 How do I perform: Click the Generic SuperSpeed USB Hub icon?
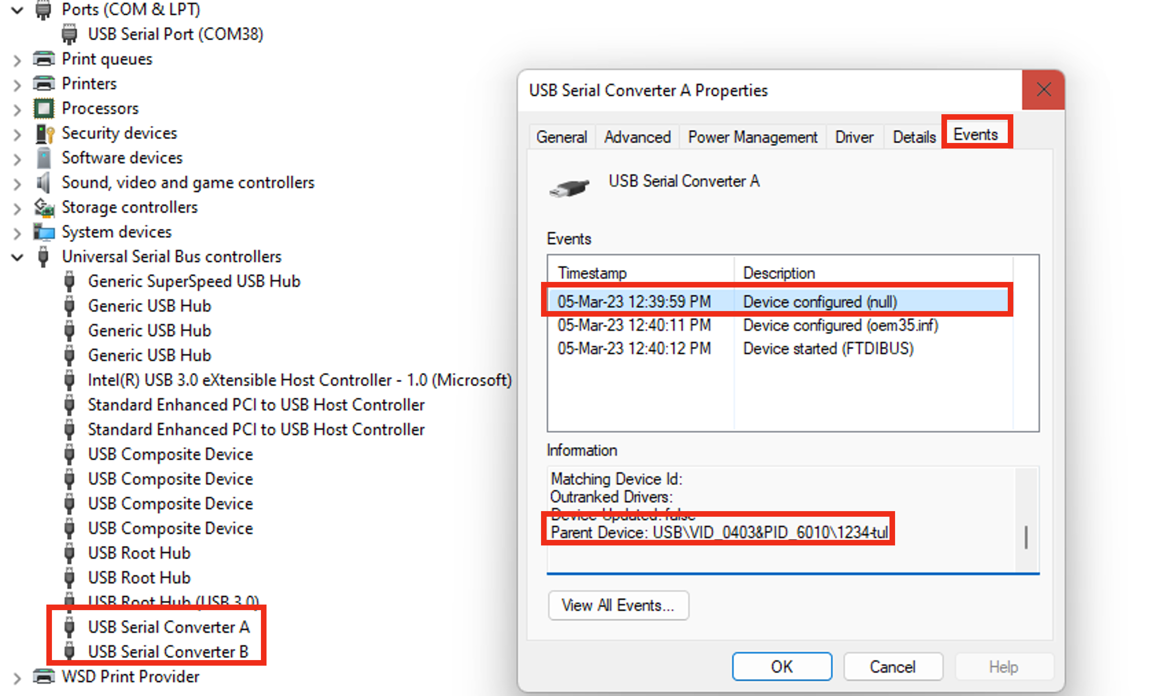69,282
